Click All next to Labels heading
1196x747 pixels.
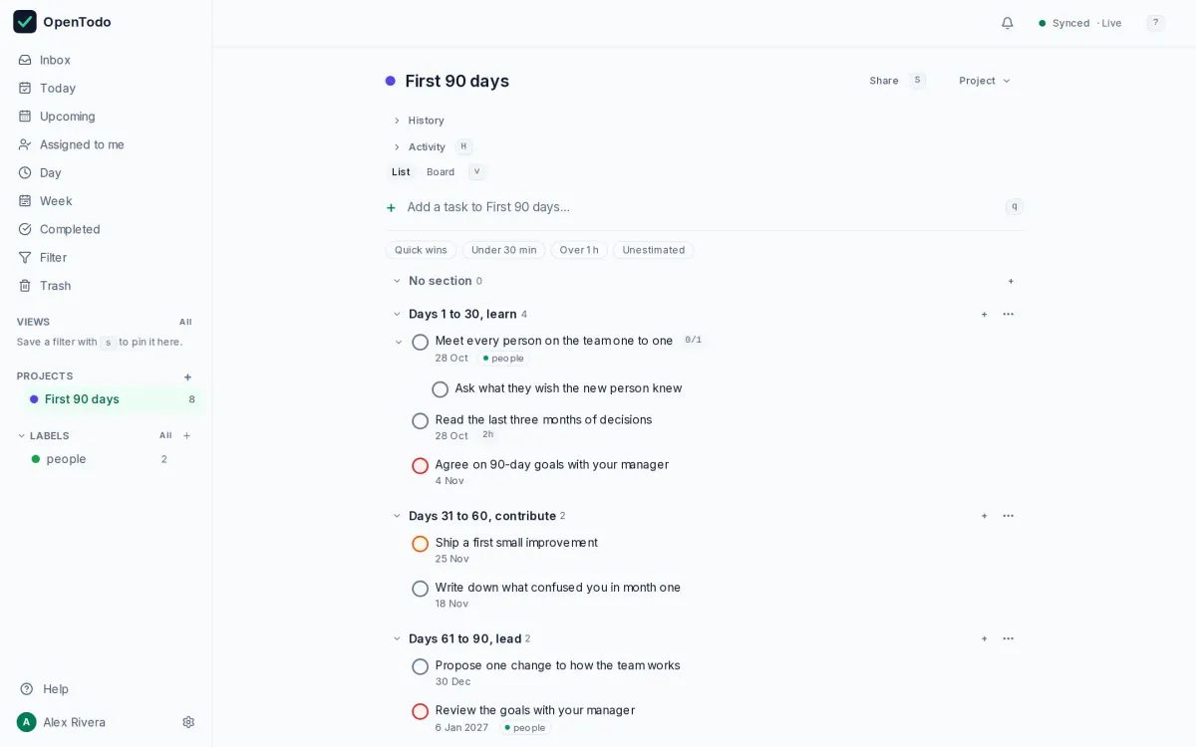click(x=165, y=435)
